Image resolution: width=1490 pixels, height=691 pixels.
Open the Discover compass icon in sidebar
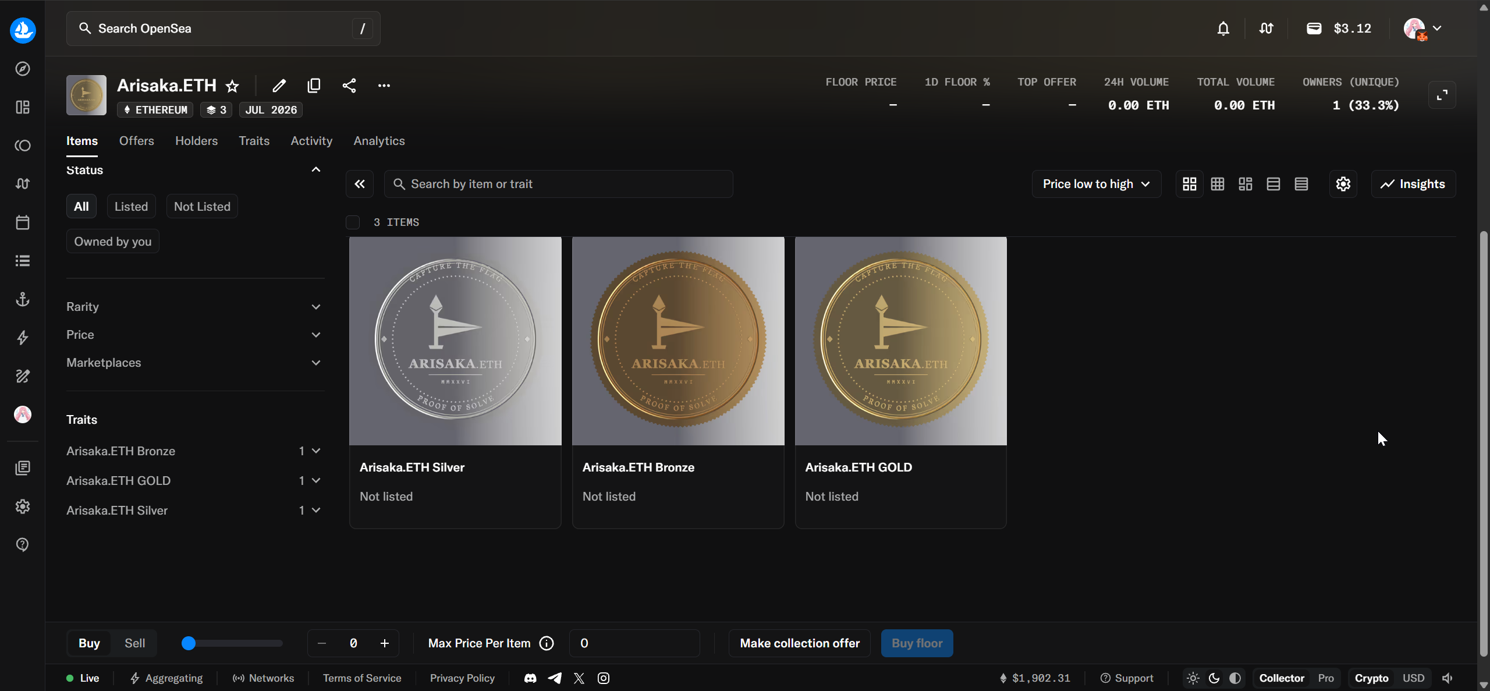23,69
